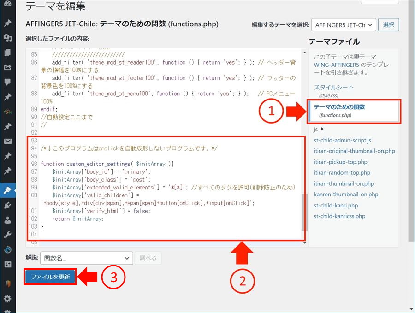Open st-child-admin-script.js file
415x313 pixels.
(x=342, y=140)
